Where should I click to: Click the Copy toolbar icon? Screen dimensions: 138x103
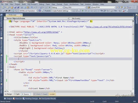point(25,8)
